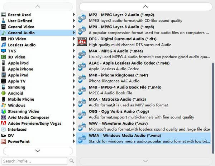Click the DV camcorder icon
Screen dimensions: 215x166
[x=4, y=135]
